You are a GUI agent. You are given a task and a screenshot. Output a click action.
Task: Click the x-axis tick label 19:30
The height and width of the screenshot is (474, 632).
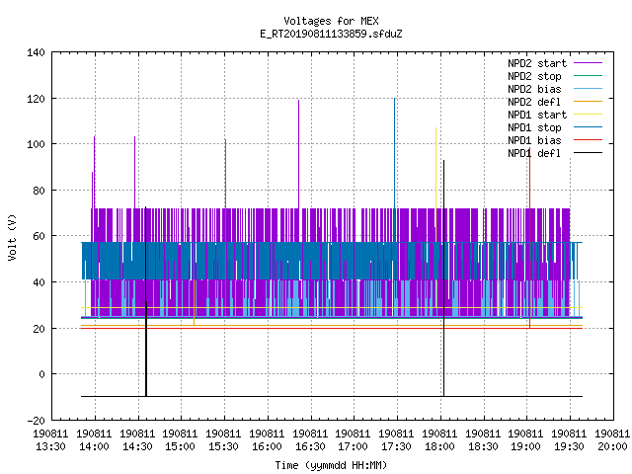569,446
